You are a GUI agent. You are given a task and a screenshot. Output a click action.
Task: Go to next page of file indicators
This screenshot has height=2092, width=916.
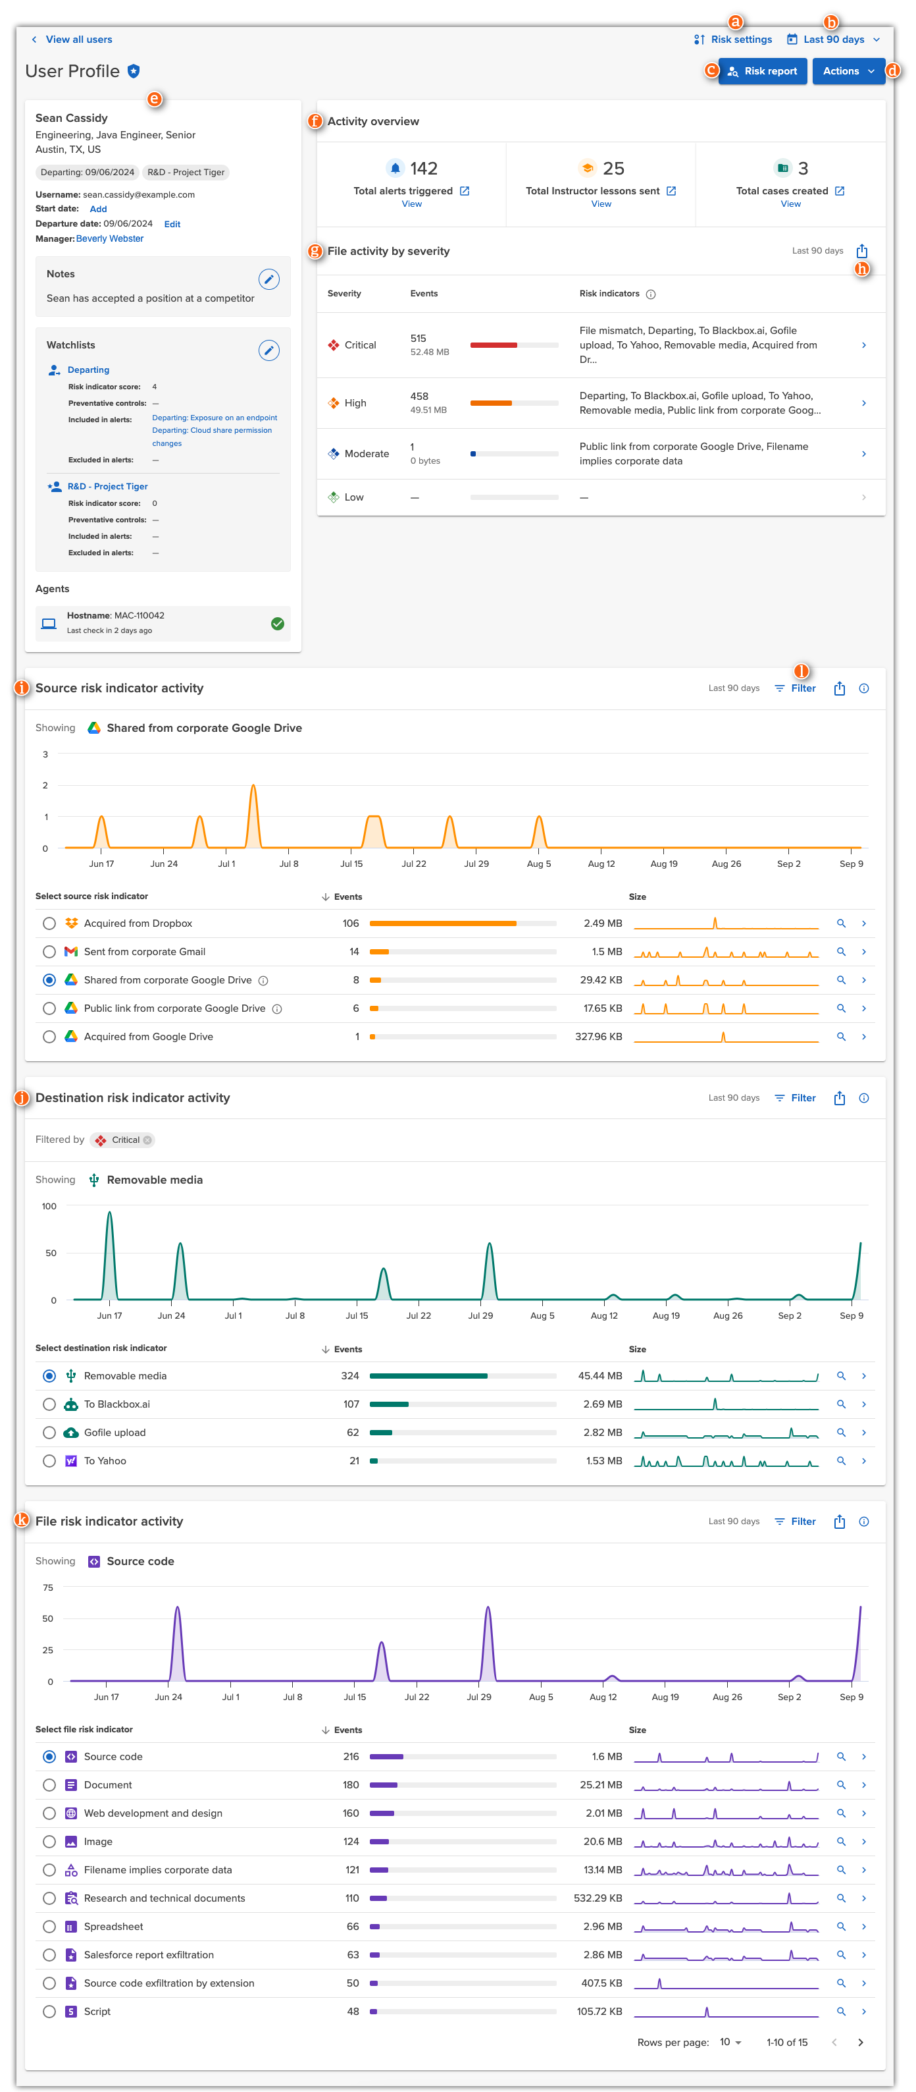click(860, 2043)
